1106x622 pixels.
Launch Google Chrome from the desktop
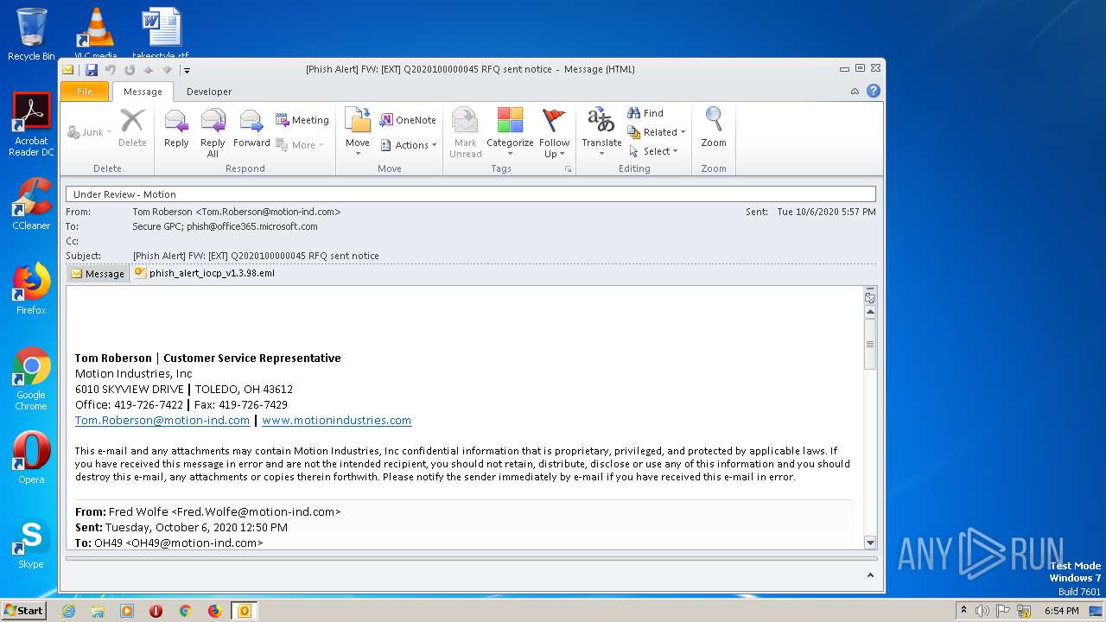pyautogui.click(x=31, y=379)
